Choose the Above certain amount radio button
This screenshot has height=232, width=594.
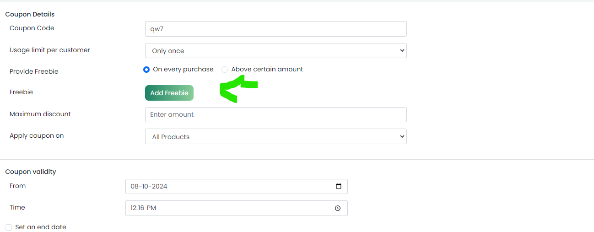pyautogui.click(x=225, y=70)
